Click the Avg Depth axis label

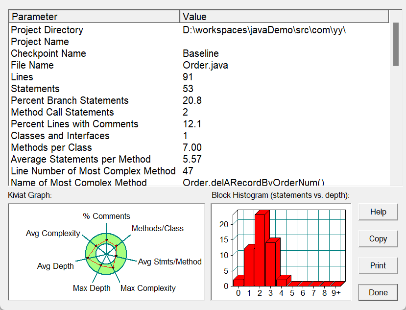55,266
